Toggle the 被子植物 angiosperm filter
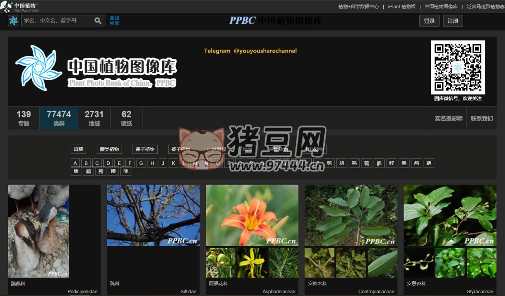The image size is (505, 296). click(x=181, y=149)
